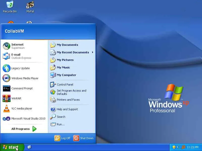Click the Printers and Faxes icon
Image resolution: width=202 pixels, height=151 pixels.
53,100
